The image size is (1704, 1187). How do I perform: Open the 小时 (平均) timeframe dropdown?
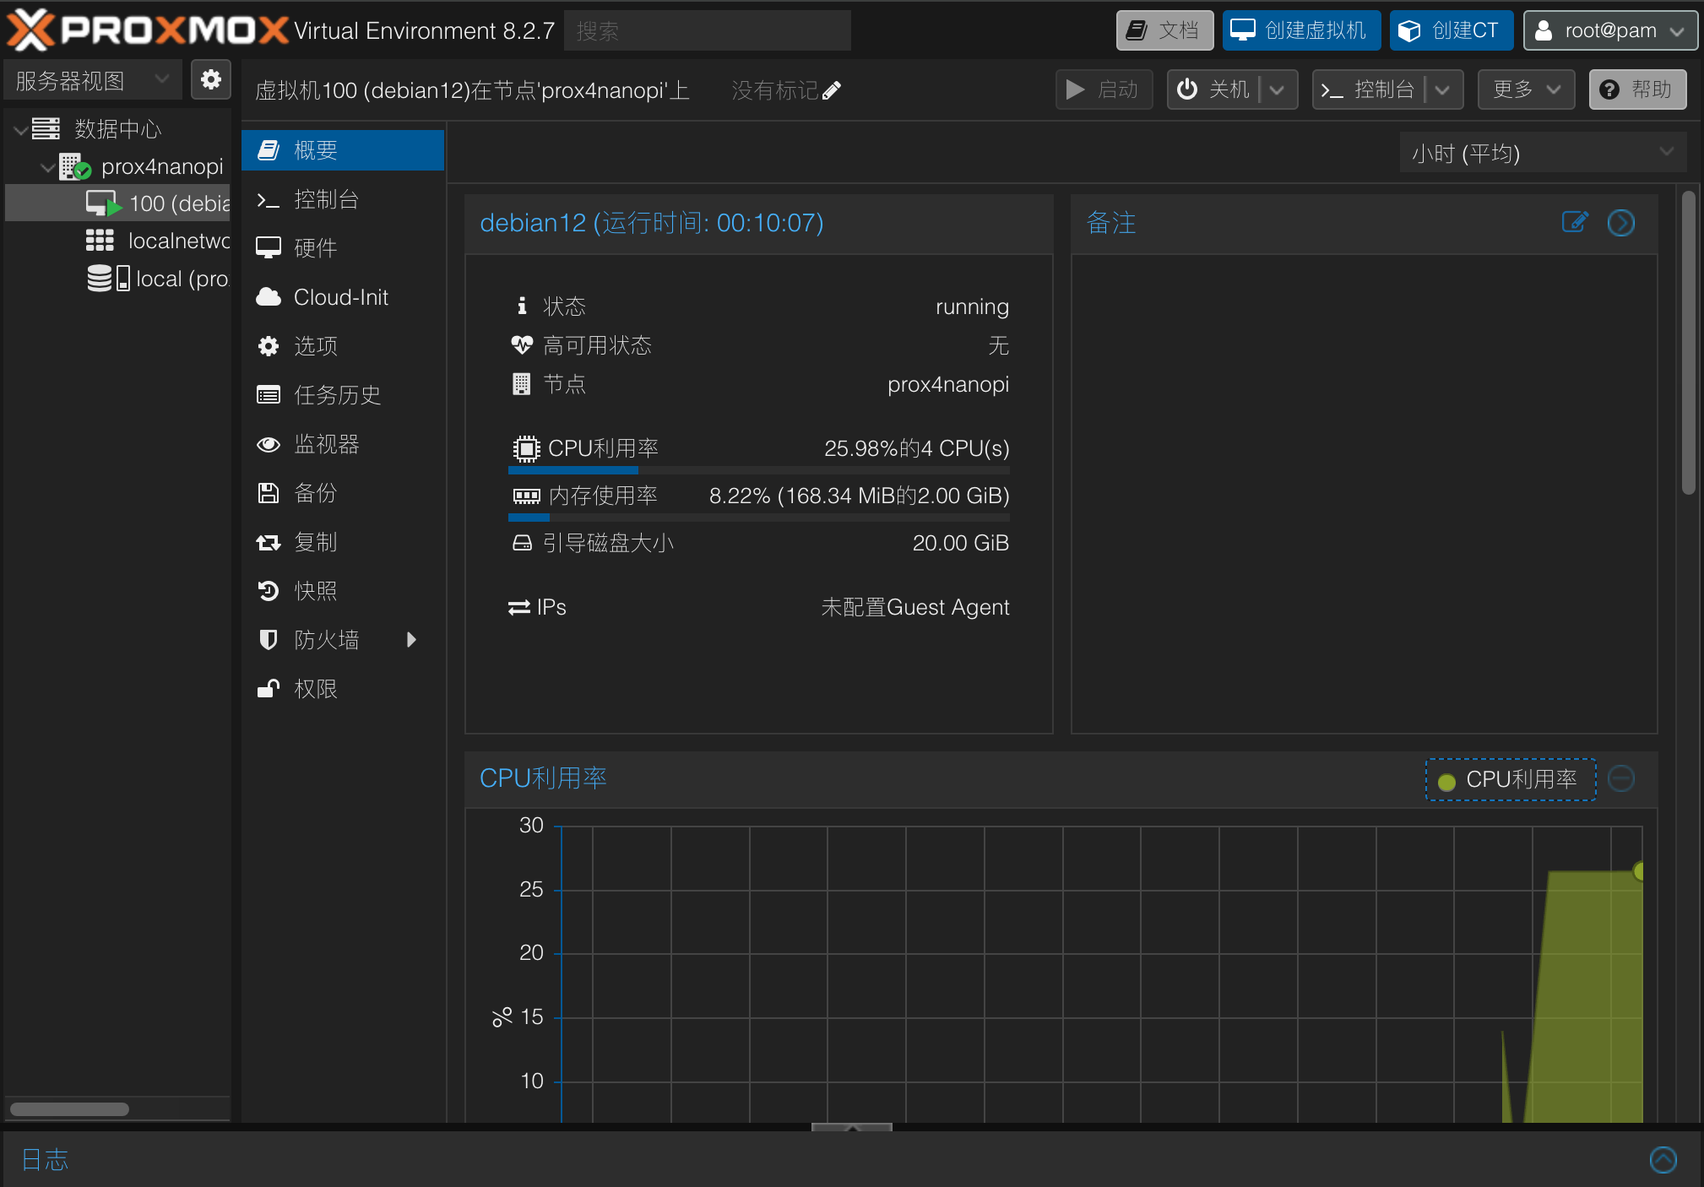(1543, 153)
